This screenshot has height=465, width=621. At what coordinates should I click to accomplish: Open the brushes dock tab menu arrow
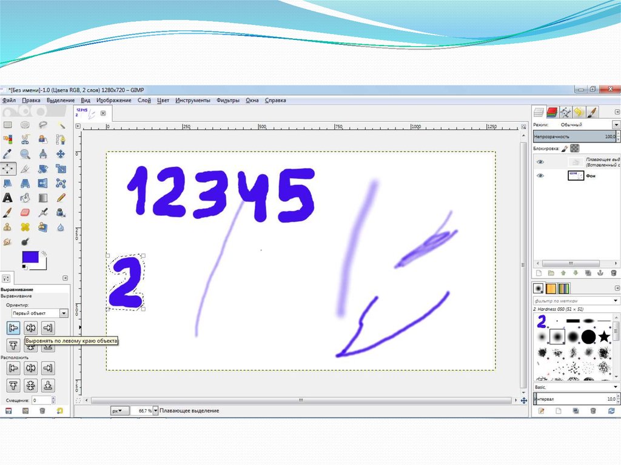coord(617,288)
